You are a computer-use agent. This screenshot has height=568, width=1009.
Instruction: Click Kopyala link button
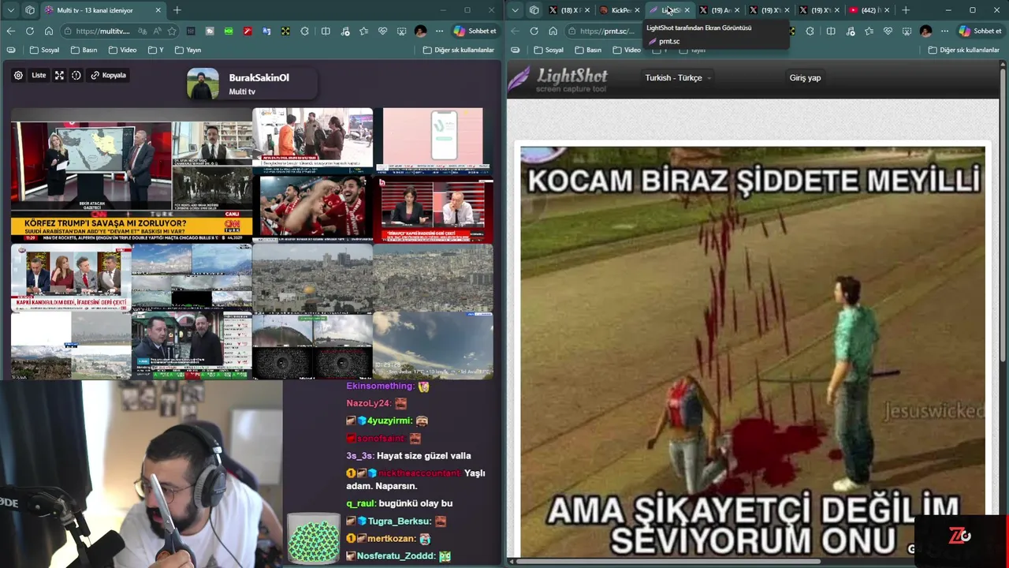coord(109,76)
